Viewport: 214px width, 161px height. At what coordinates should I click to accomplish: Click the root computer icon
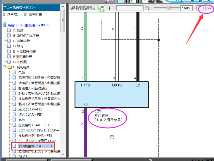pyautogui.click(x=5, y=25)
